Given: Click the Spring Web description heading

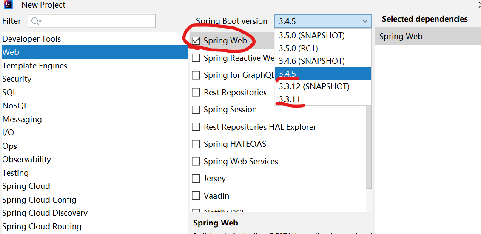Looking at the screenshot, I should coord(215,223).
